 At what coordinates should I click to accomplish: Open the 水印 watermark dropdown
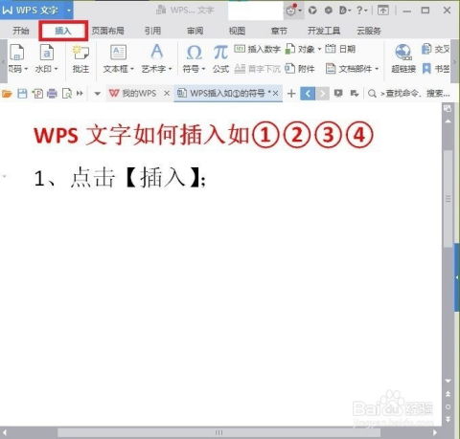(47, 69)
